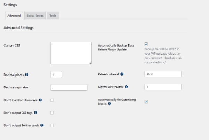Uncheck automatic backup before plugin update
The image size is (209, 140).
pyautogui.click(x=146, y=44)
